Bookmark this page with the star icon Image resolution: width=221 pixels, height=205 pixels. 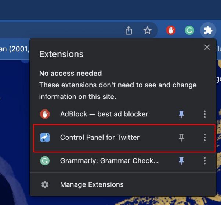click(148, 30)
